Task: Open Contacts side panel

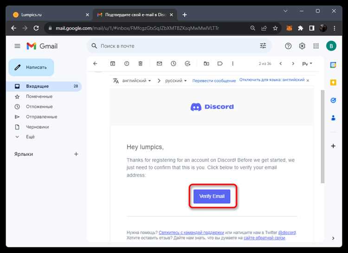Action: pyautogui.click(x=333, y=118)
